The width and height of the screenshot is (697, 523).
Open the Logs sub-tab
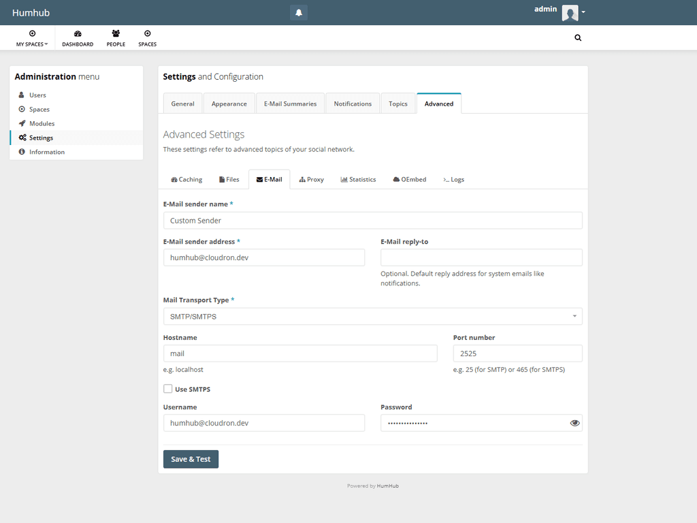(453, 180)
